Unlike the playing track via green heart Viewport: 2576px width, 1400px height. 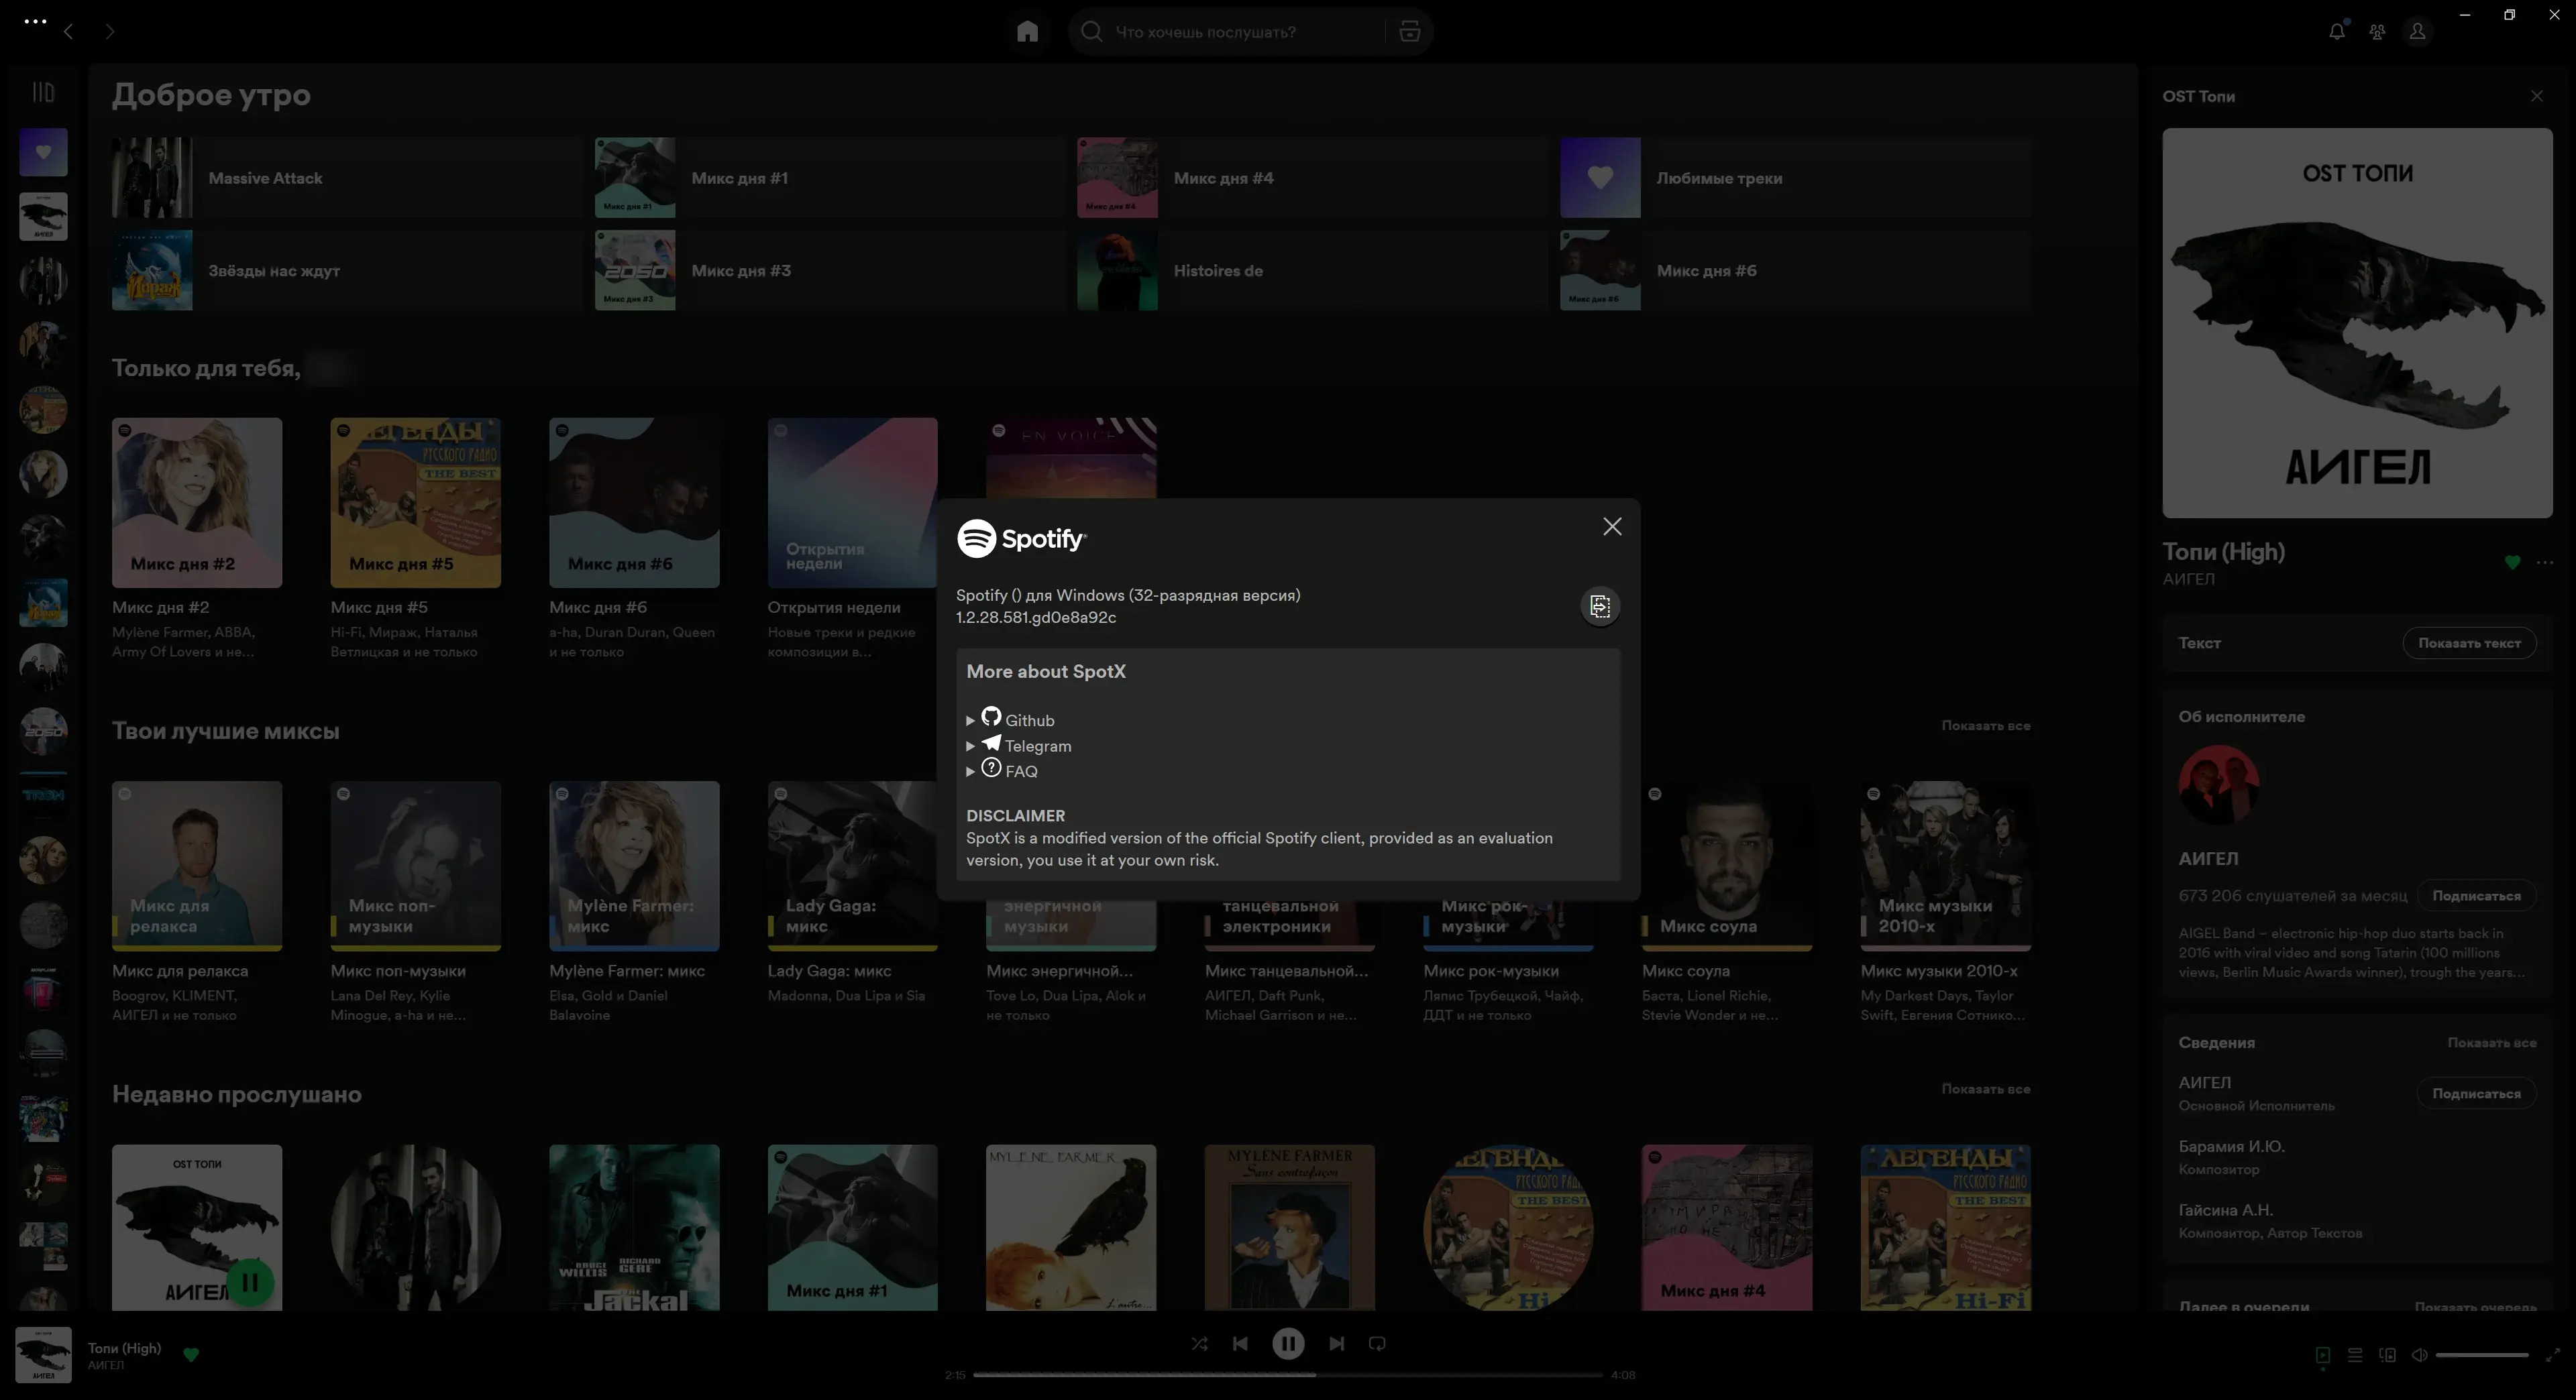click(191, 1355)
